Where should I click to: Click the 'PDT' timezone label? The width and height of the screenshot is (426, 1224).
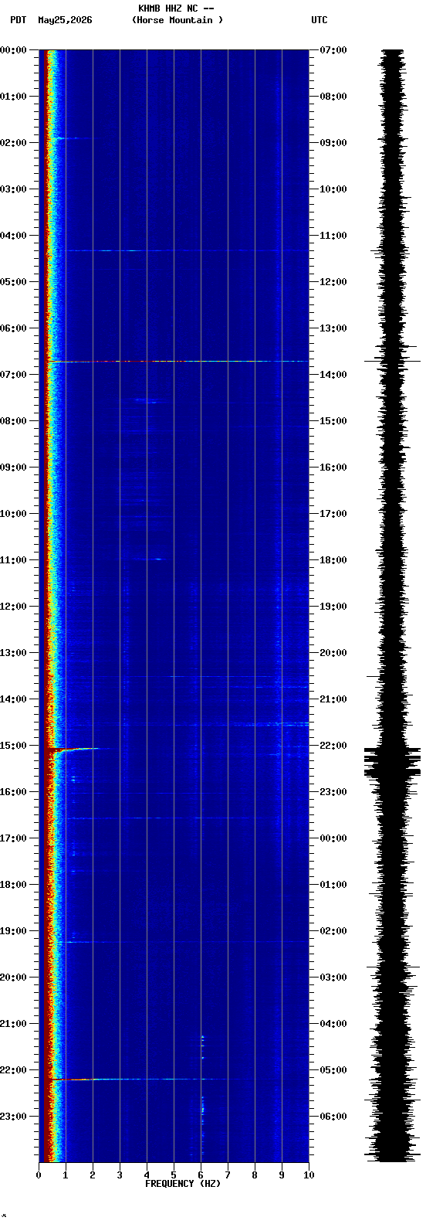[18, 20]
